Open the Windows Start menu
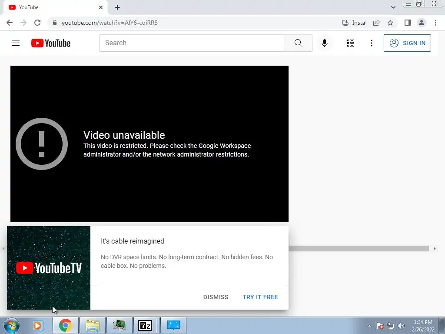Image resolution: width=445 pixels, height=334 pixels. tap(12, 325)
